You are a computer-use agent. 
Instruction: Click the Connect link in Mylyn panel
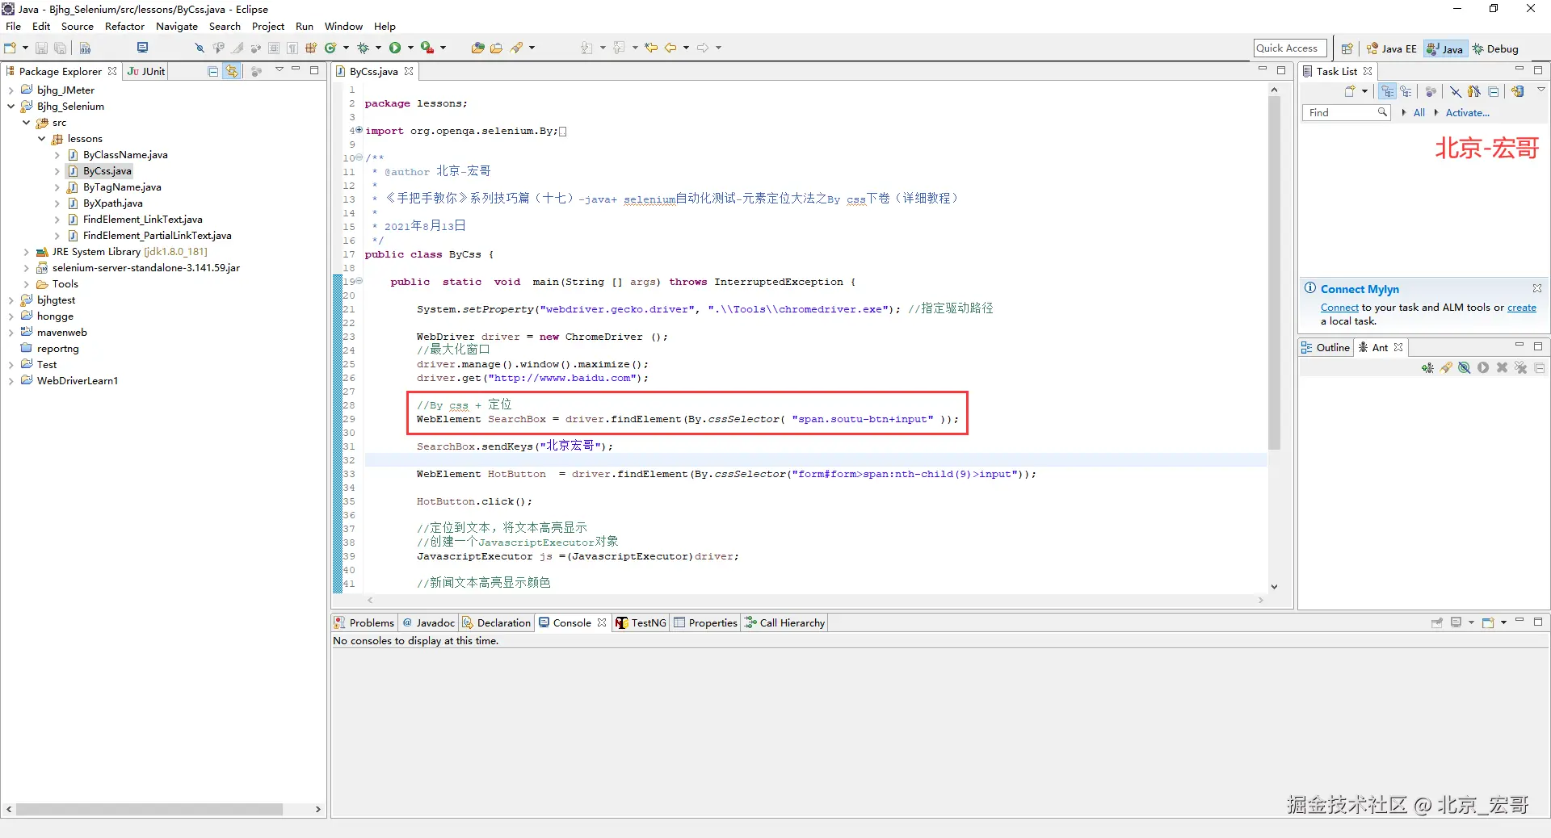1339,308
